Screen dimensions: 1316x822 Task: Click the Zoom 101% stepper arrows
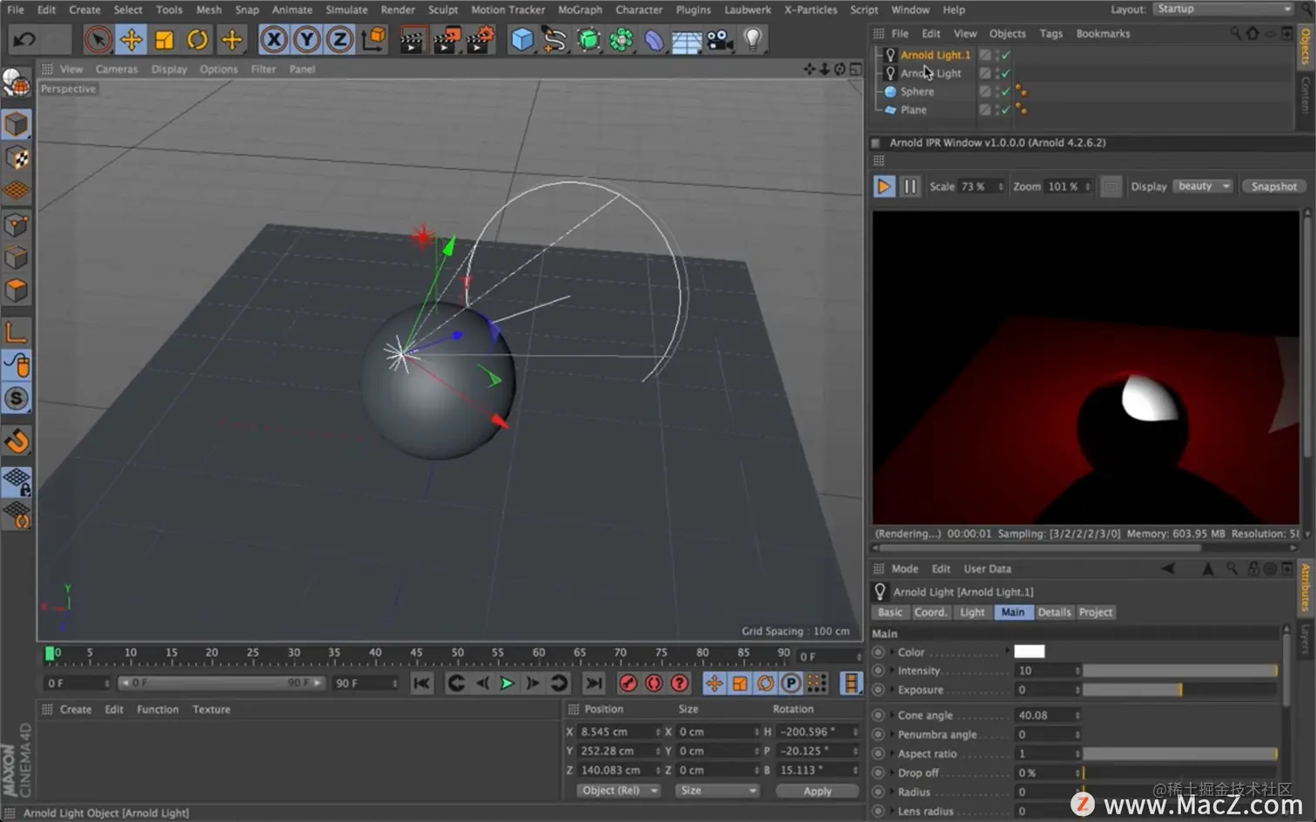tap(1087, 187)
